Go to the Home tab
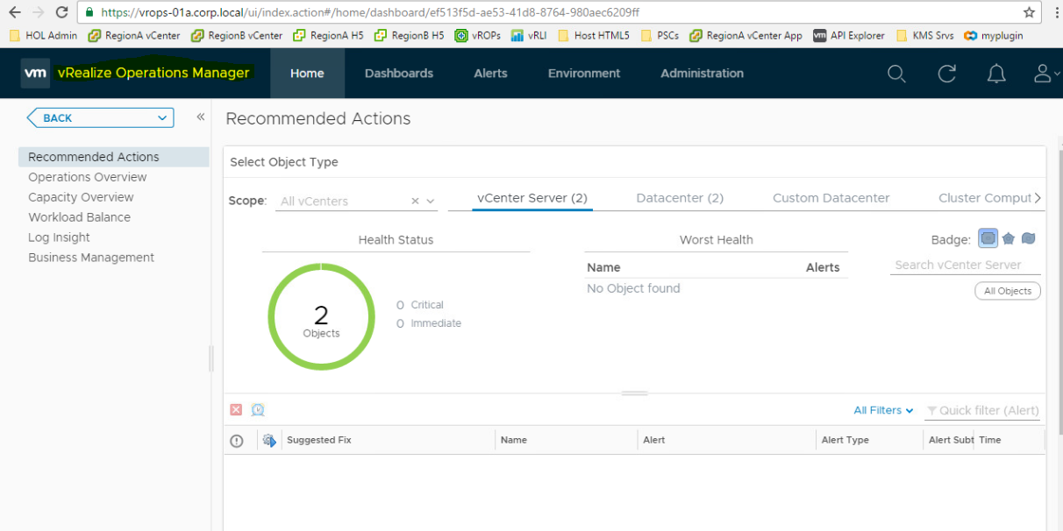The image size is (1063, 531). click(x=307, y=74)
